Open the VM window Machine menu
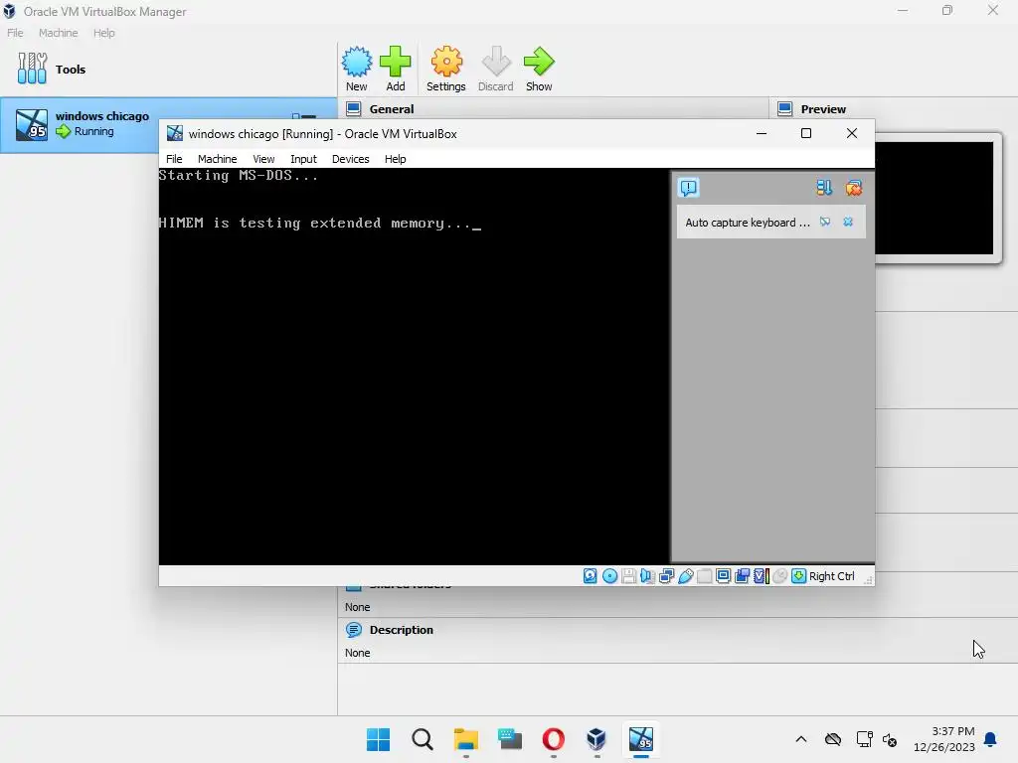 pos(217,159)
